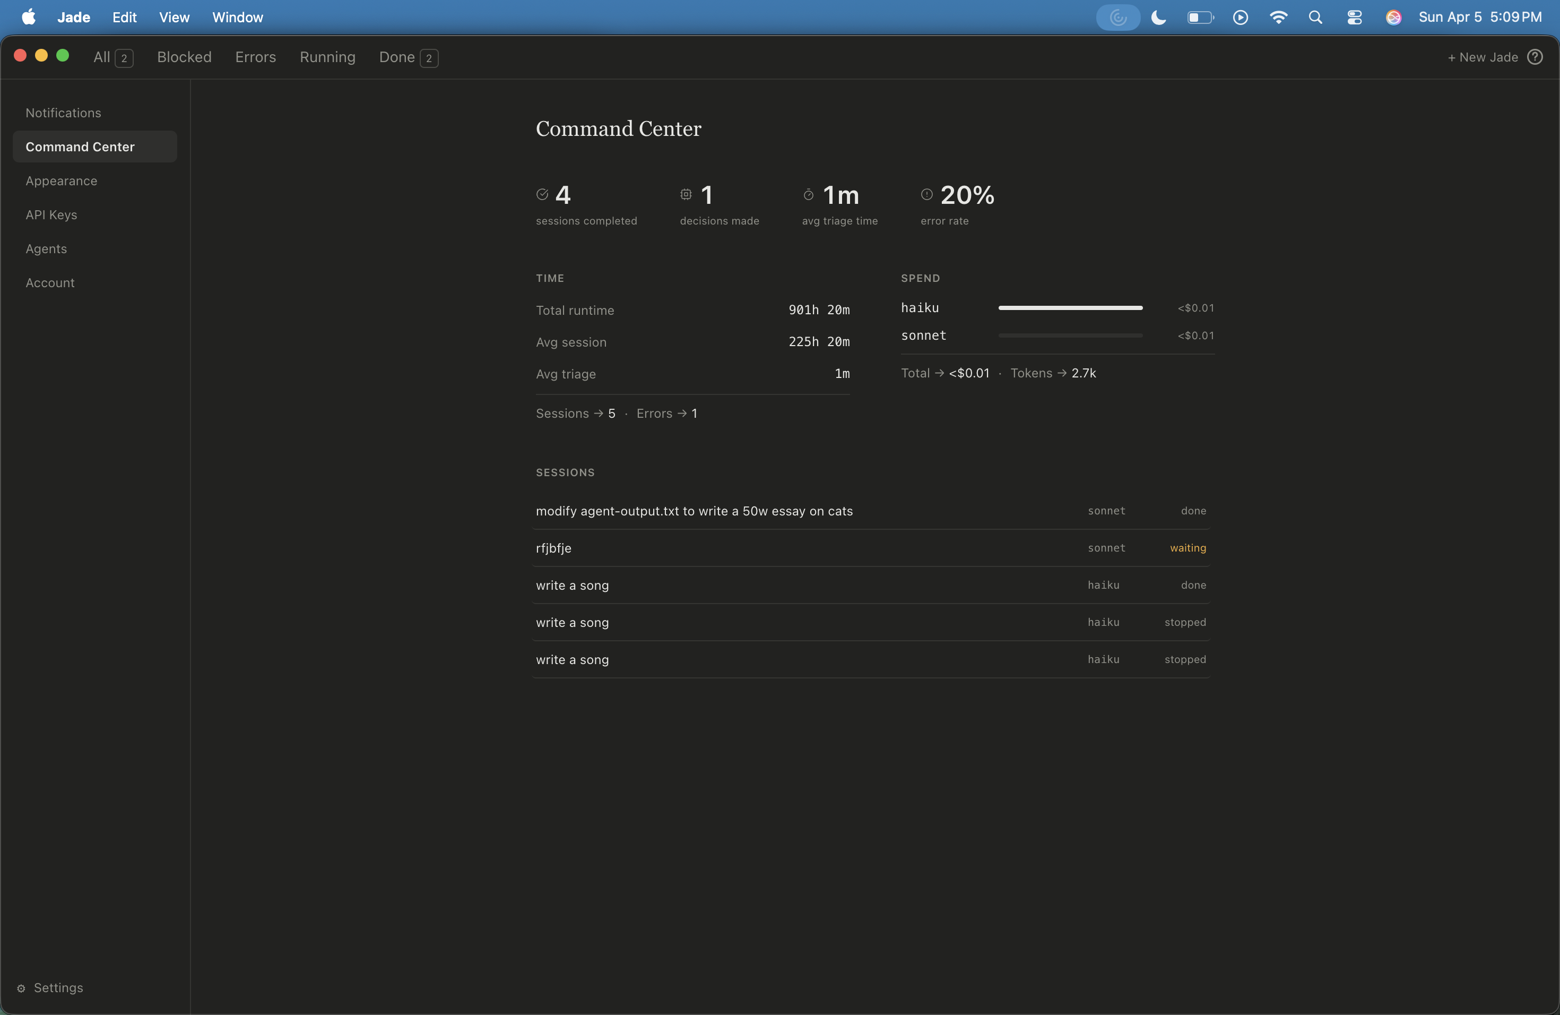This screenshot has width=1560, height=1015.
Task: Click the error rate alert icon
Action: pyautogui.click(x=926, y=194)
